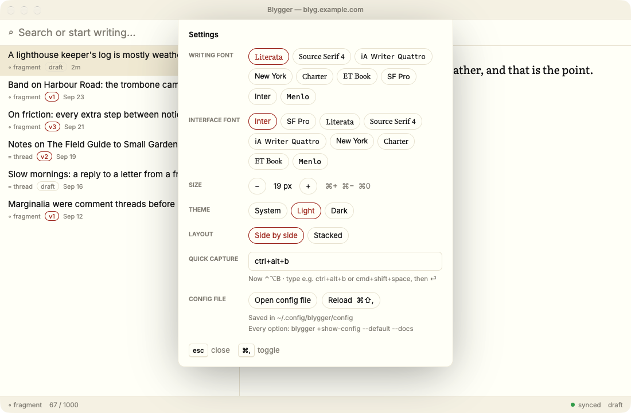Click the ⌘, toggle key badge
This screenshot has height=413, width=631.
coord(246,350)
